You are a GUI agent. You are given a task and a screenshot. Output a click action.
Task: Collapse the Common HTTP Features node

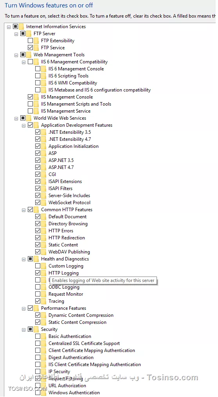pyautogui.click(x=23, y=210)
